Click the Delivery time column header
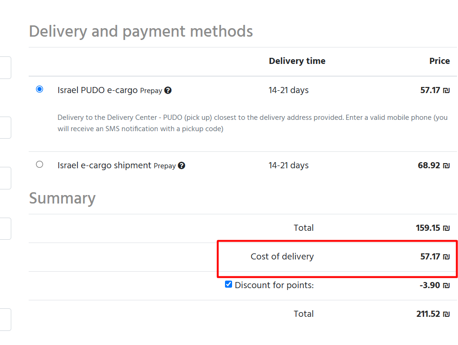Image resolution: width=458 pixels, height=345 pixels. tap(297, 61)
